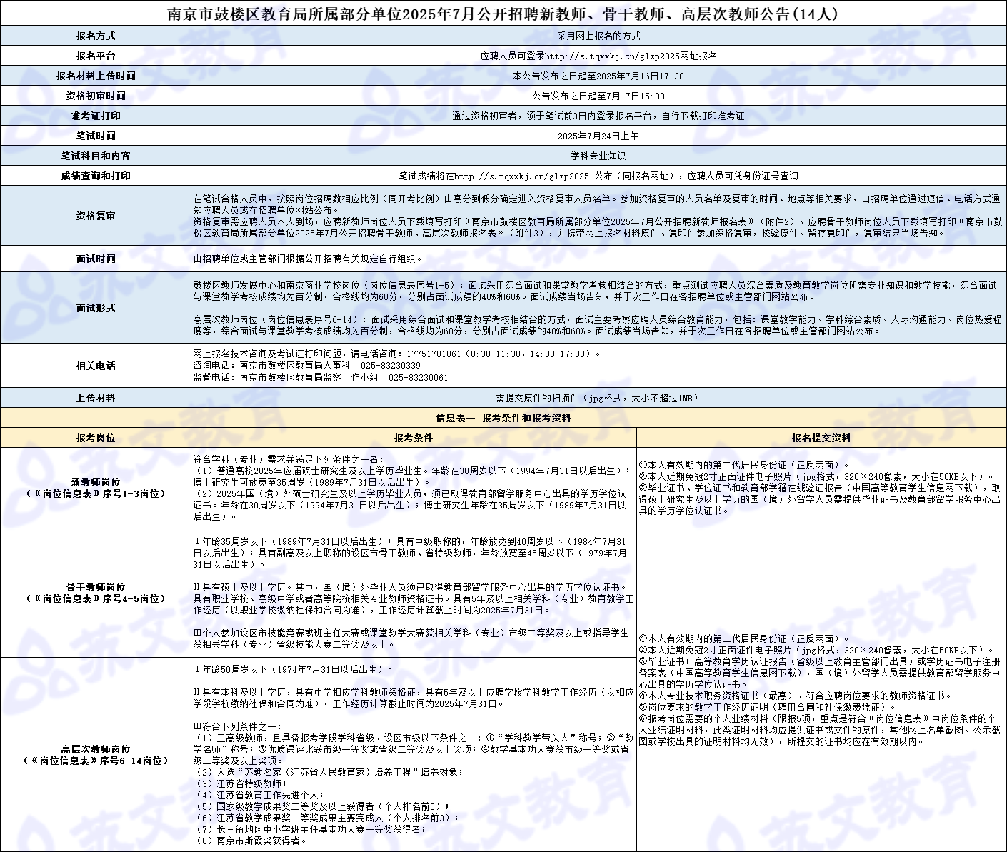The height and width of the screenshot is (852, 1007).
Task: Click the '2025年7月24日上午' cell
Action: 598,136
